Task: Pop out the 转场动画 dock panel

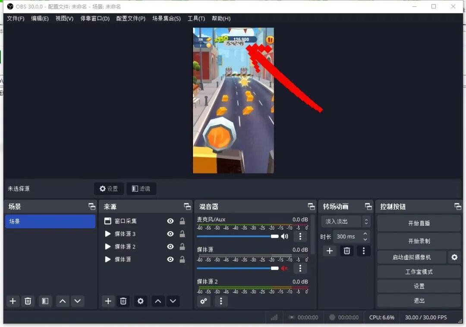Action: point(368,206)
